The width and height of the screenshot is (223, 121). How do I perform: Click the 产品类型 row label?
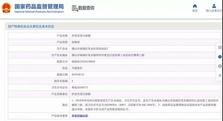(x=62, y=42)
